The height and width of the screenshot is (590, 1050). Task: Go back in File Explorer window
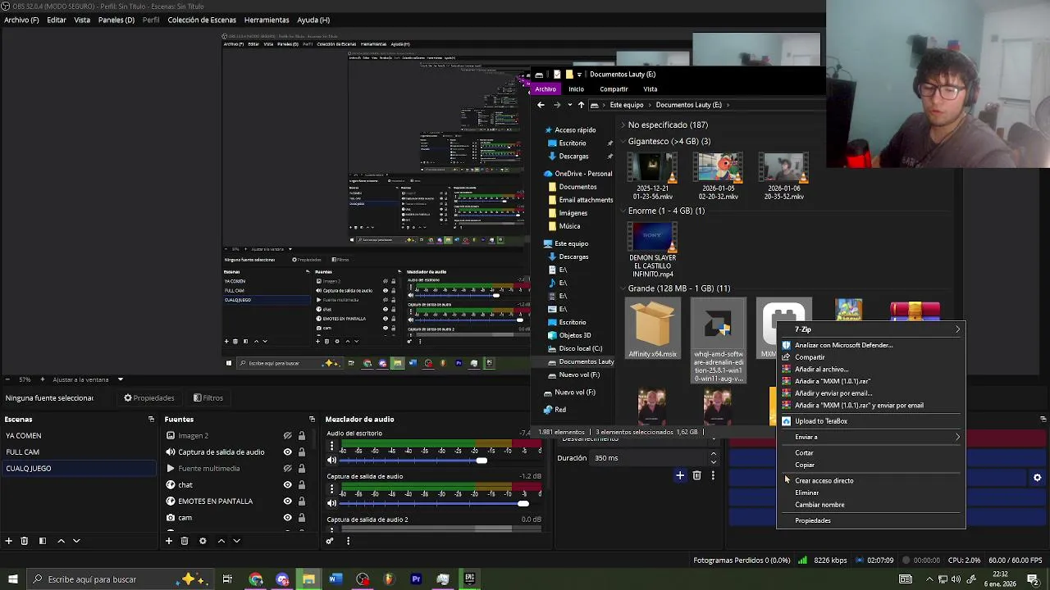541,105
